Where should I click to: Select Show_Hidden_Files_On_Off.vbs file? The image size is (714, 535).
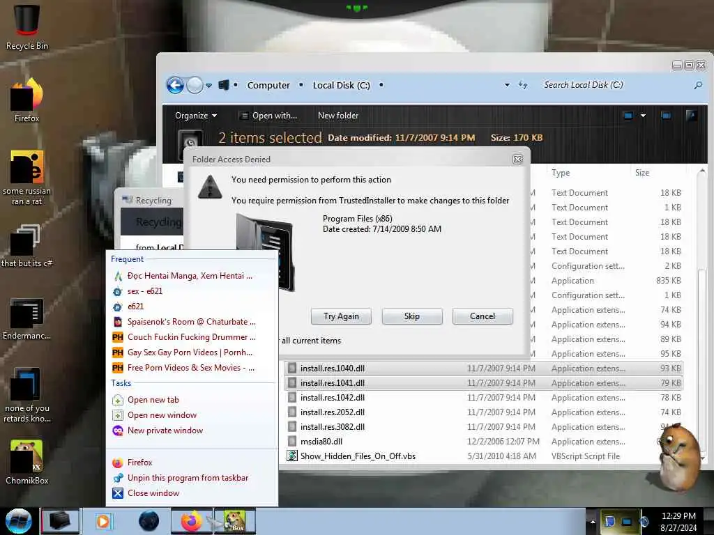[x=483, y=456]
